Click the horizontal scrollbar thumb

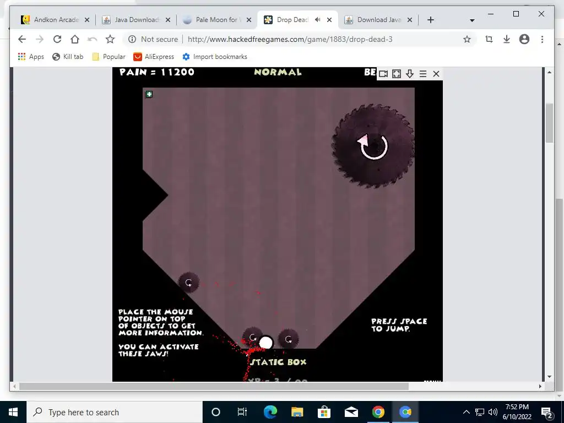pos(214,386)
